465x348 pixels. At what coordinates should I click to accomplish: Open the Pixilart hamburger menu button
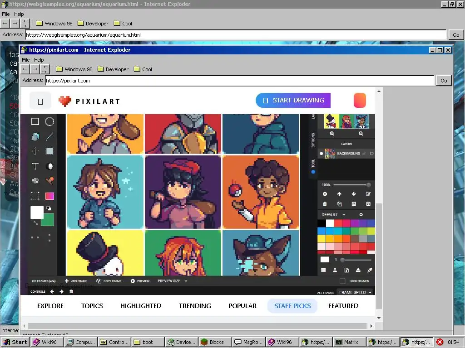(40, 101)
